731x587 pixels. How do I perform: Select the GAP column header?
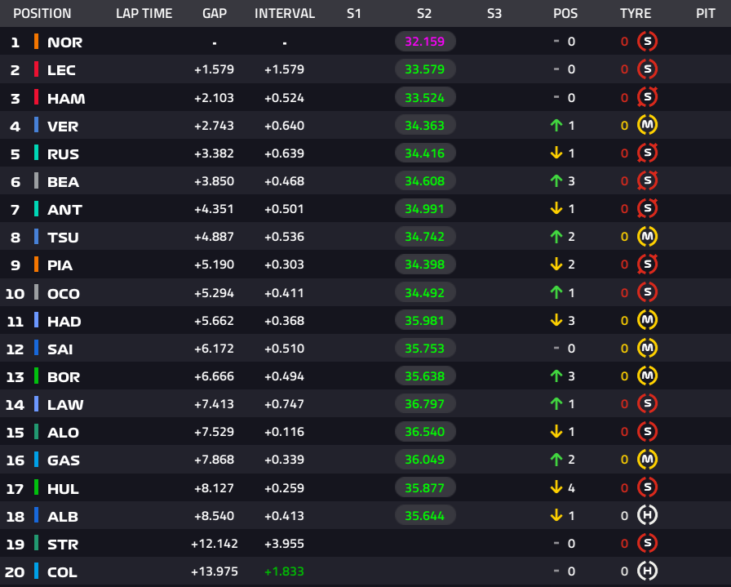pos(215,14)
